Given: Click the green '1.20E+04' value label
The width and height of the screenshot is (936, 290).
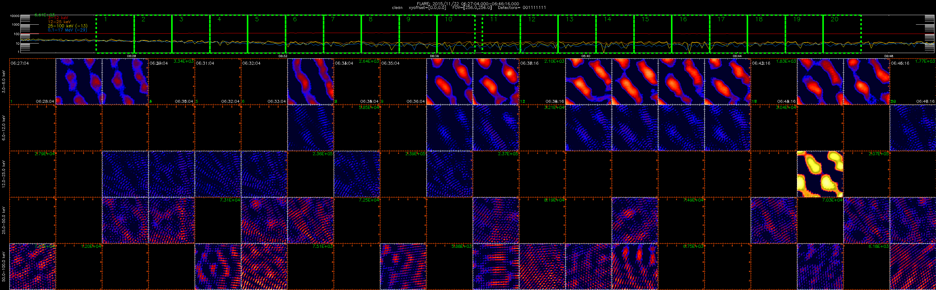Looking at the screenshot, I should coord(91,246).
